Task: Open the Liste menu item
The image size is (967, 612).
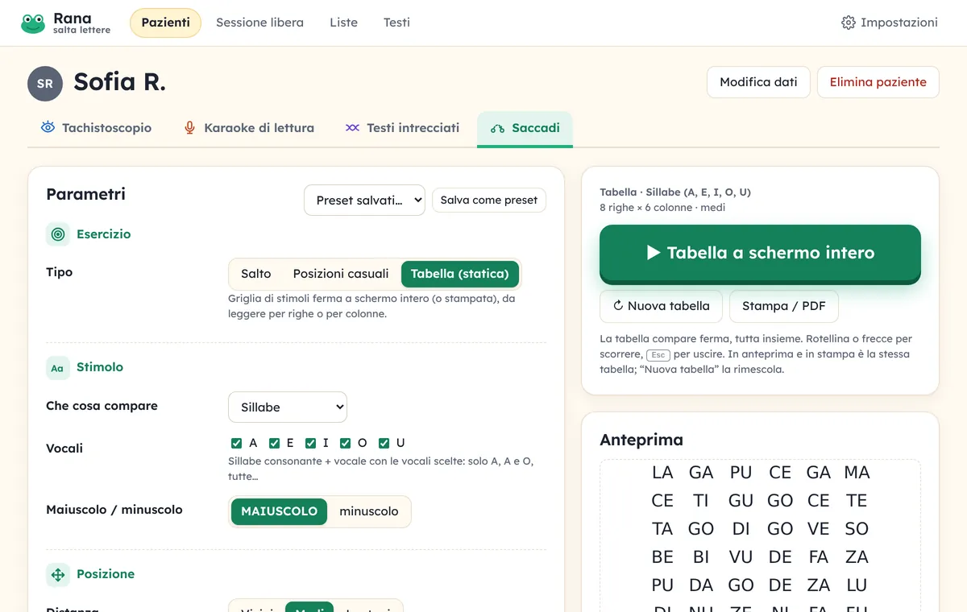Action: [x=343, y=23]
